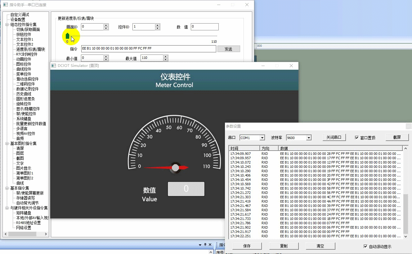Click the 清空 clear button
This screenshot has width=412, height=254.
[320, 246]
